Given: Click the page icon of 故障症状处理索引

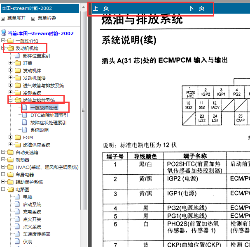Looking at the screenshot, I should coord(25,122).
